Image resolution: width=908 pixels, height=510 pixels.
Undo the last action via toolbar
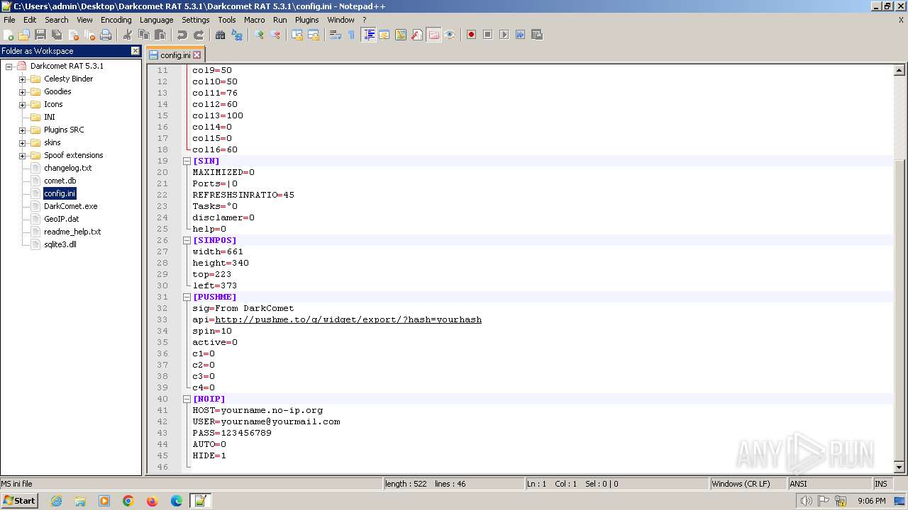coord(182,35)
